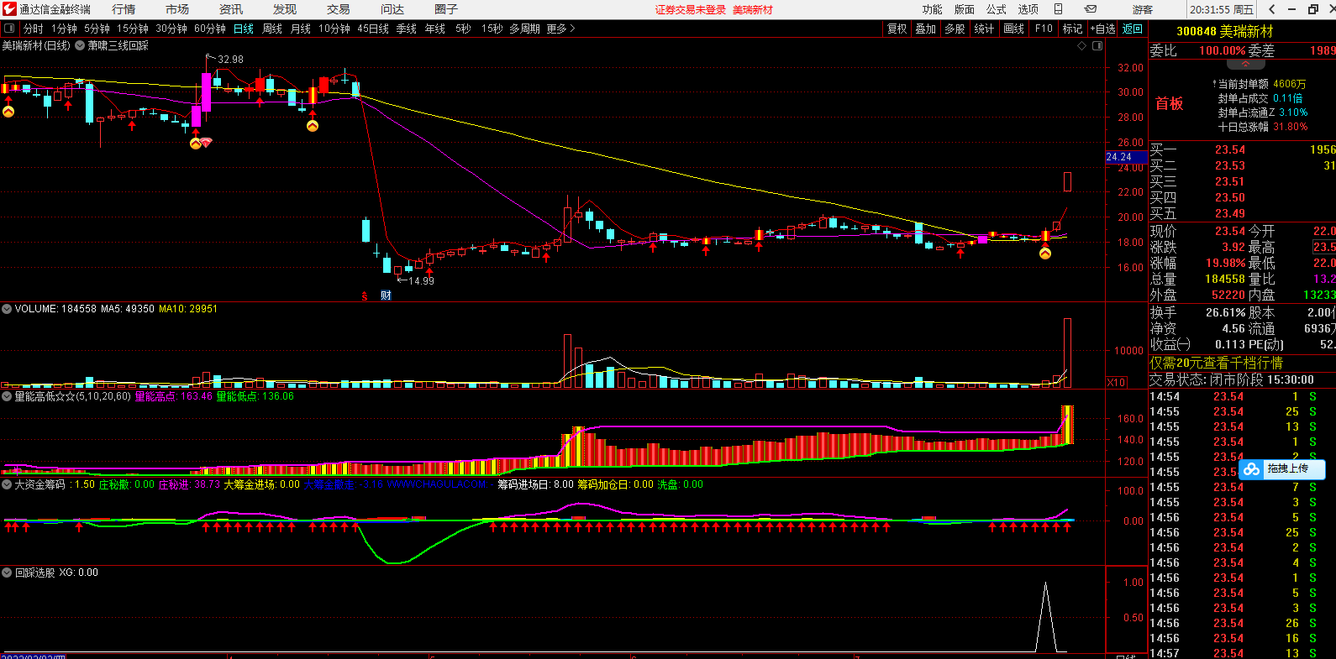Click the 游客 guest account label
This screenshot has width=1336, height=659.
click(x=1143, y=9)
